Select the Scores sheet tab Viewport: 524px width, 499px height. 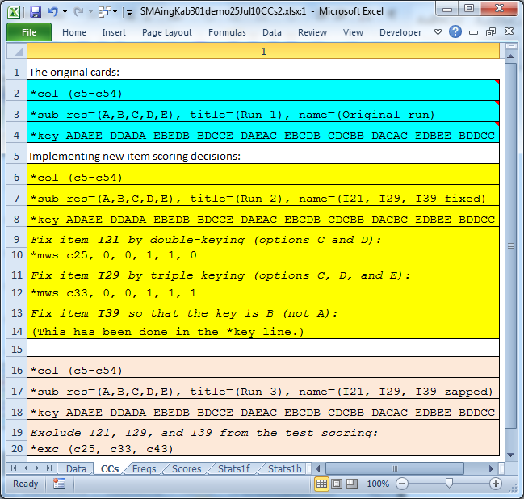coord(187,468)
